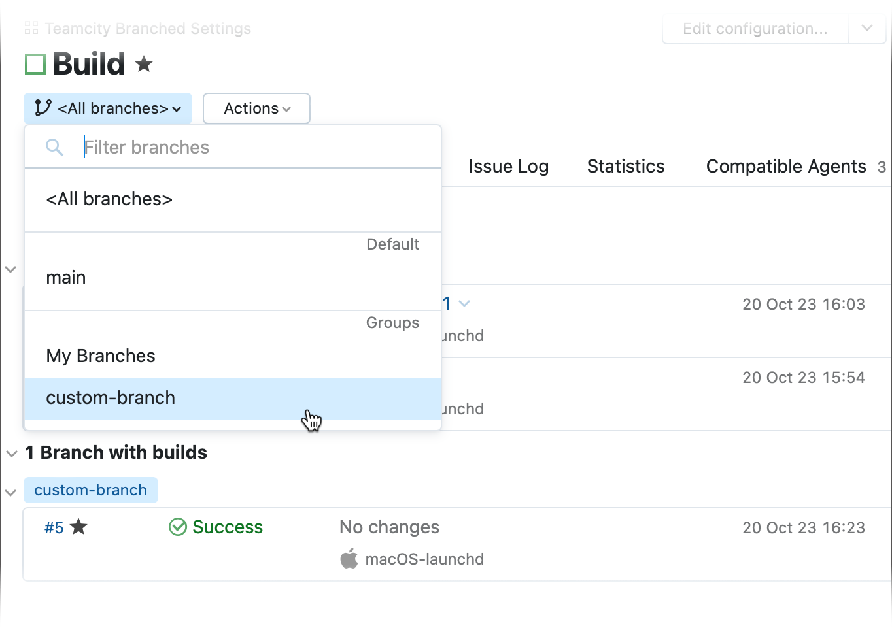
Task: Click Edit configuration button
Action: click(755, 29)
